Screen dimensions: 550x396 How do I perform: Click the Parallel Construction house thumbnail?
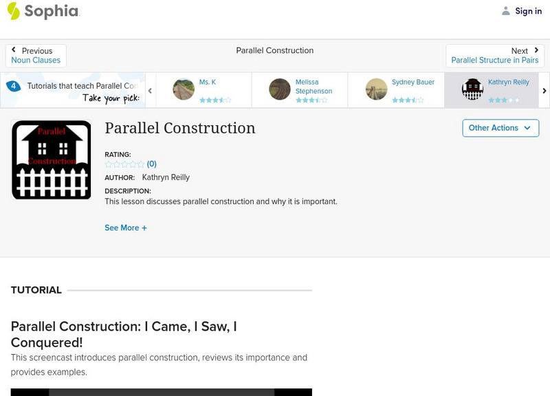[52, 160]
